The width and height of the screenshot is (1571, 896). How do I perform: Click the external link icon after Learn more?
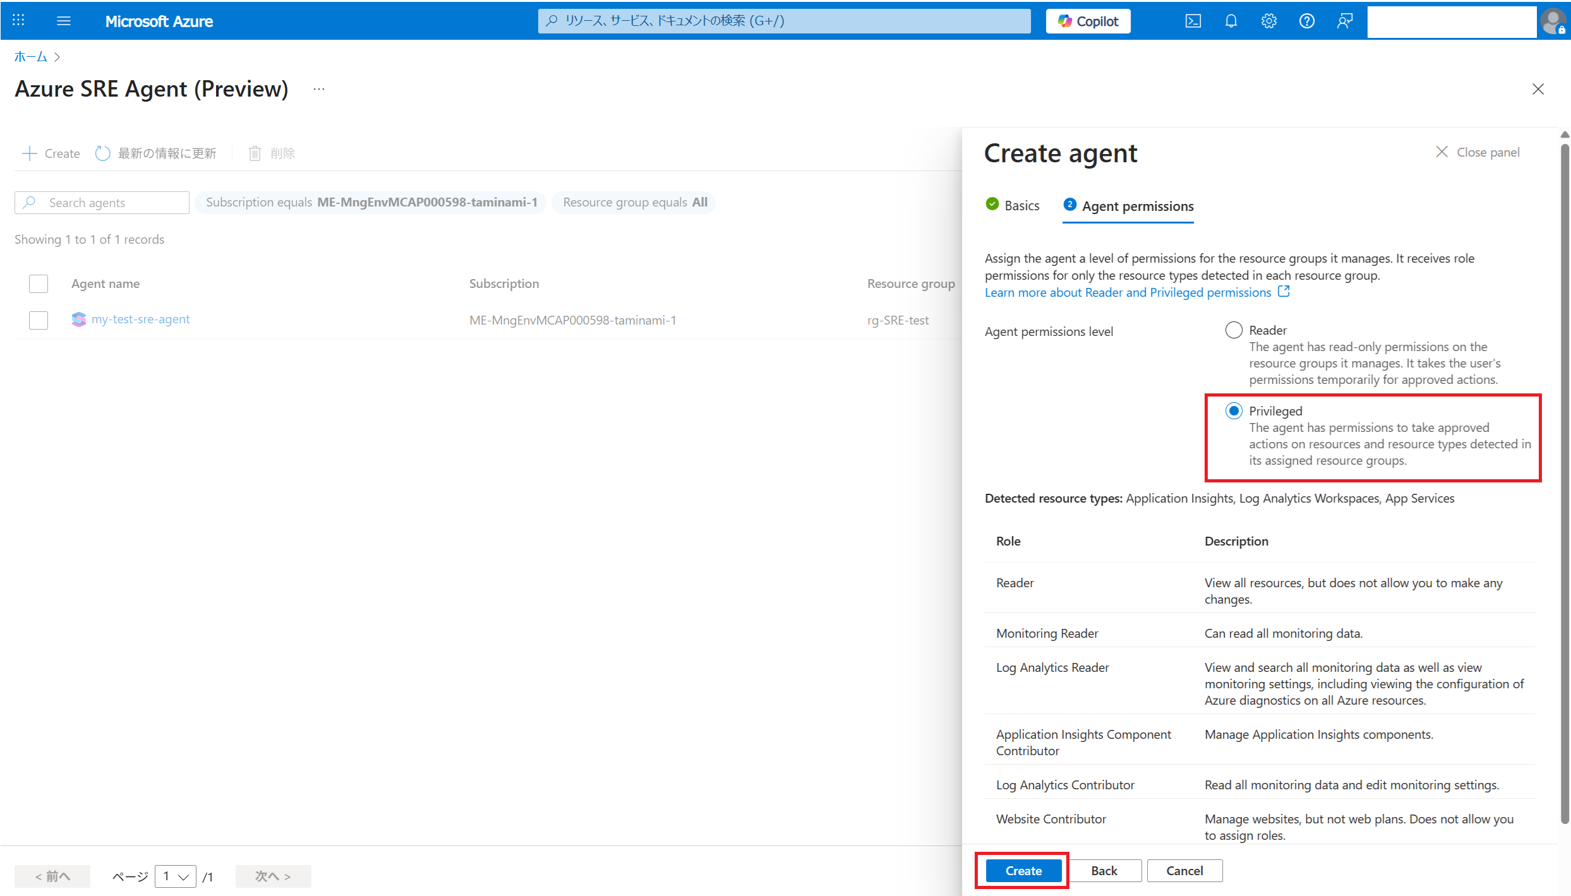click(1283, 291)
